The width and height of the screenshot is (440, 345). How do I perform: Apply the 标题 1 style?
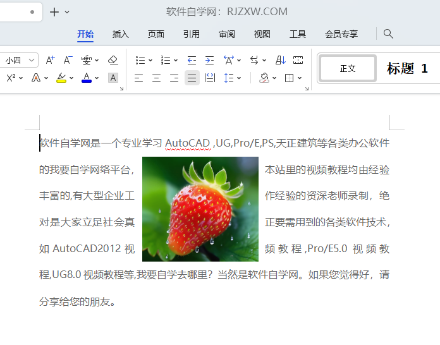pyautogui.click(x=407, y=68)
